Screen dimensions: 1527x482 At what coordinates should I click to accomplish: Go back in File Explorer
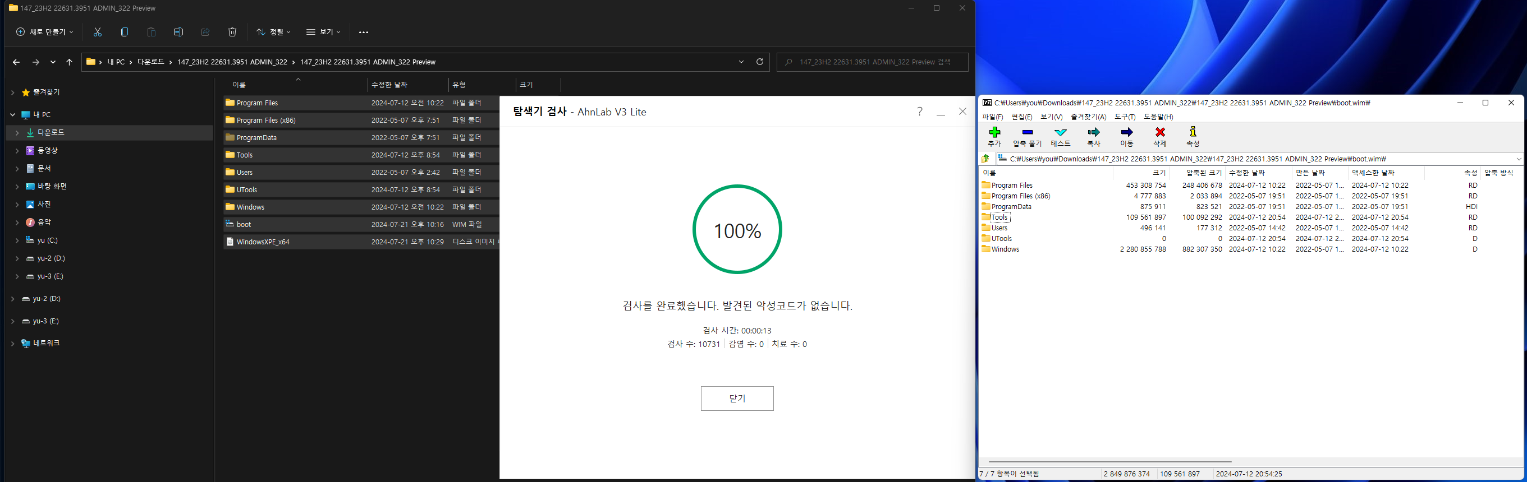(16, 62)
